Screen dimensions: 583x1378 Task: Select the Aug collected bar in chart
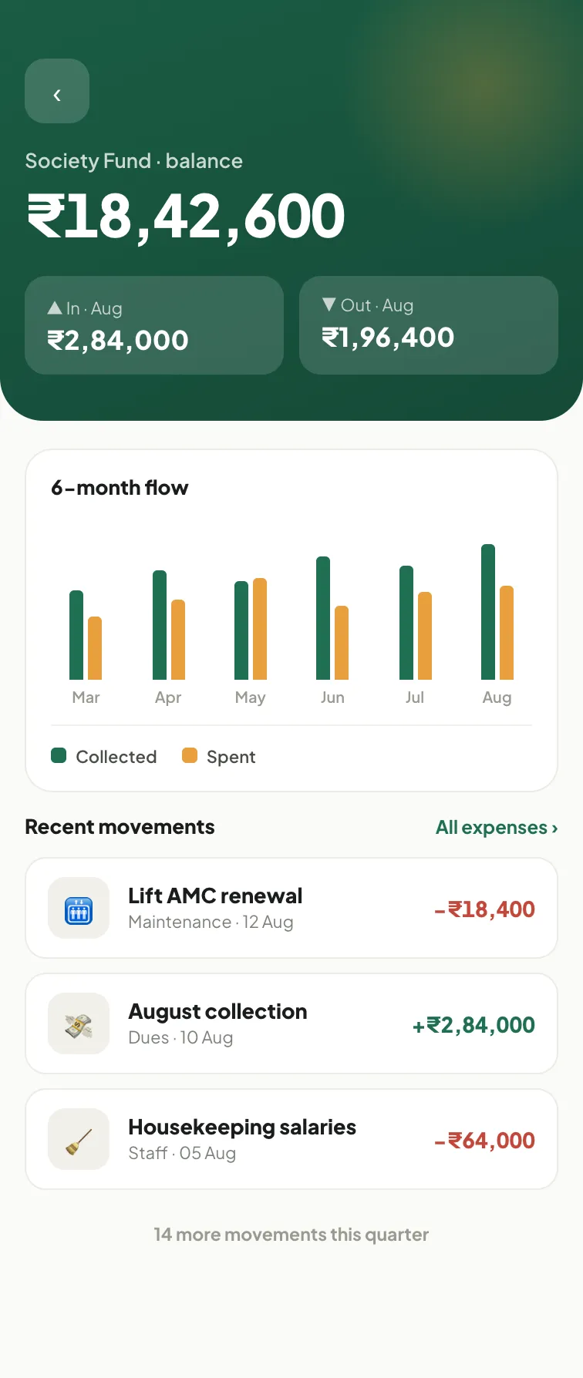point(488,612)
